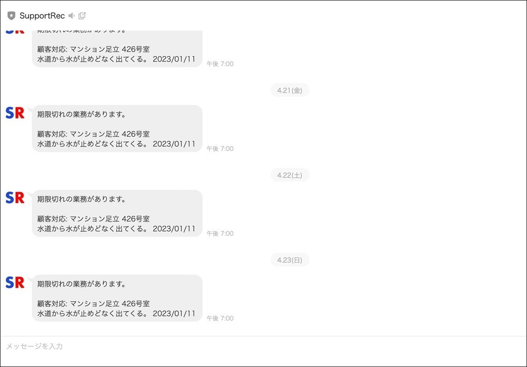
Task: Click the 午後 7:00 timestamp on 4.21 message
Action: coord(220,148)
